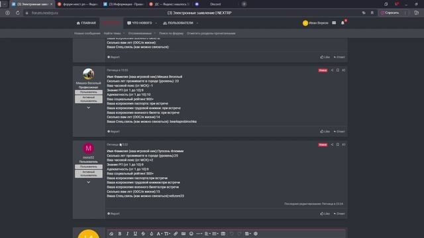Share Мишка Веселый's post
The height and width of the screenshot is (238, 424).
332,70
